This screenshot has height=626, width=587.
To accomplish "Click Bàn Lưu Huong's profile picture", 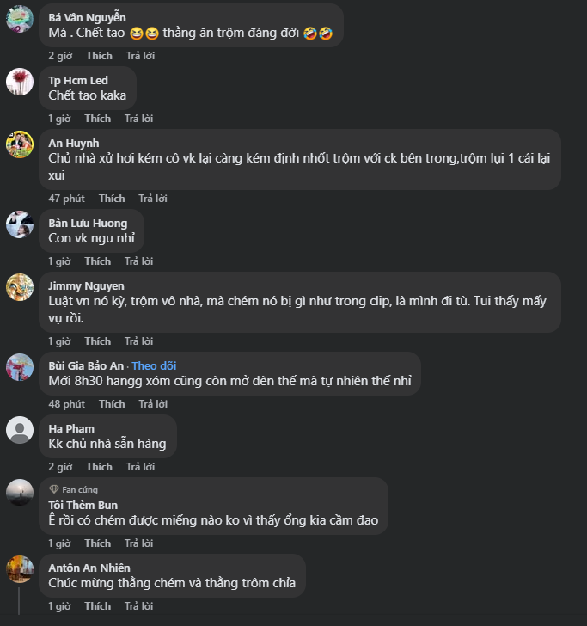I will tap(20, 224).
